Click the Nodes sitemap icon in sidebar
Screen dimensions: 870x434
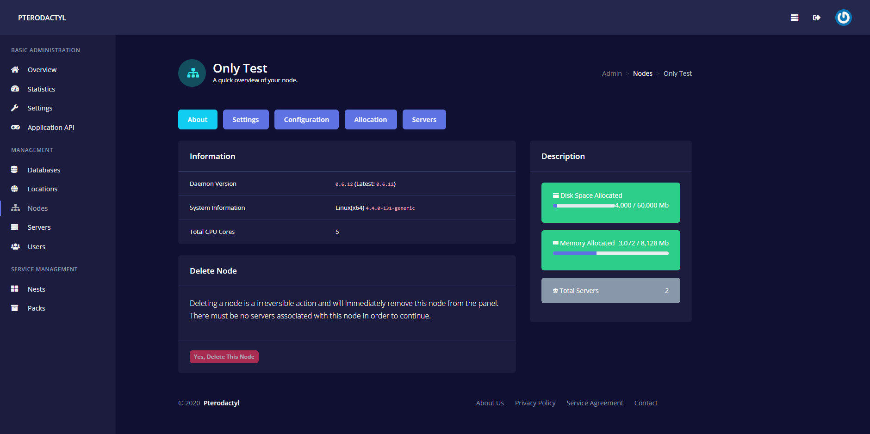15,208
